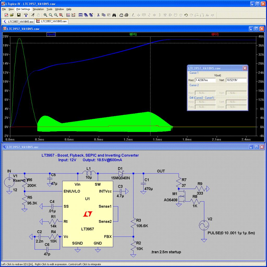Open the View menu
Viewport: 267px width, 267px height.
coord(11,9)
